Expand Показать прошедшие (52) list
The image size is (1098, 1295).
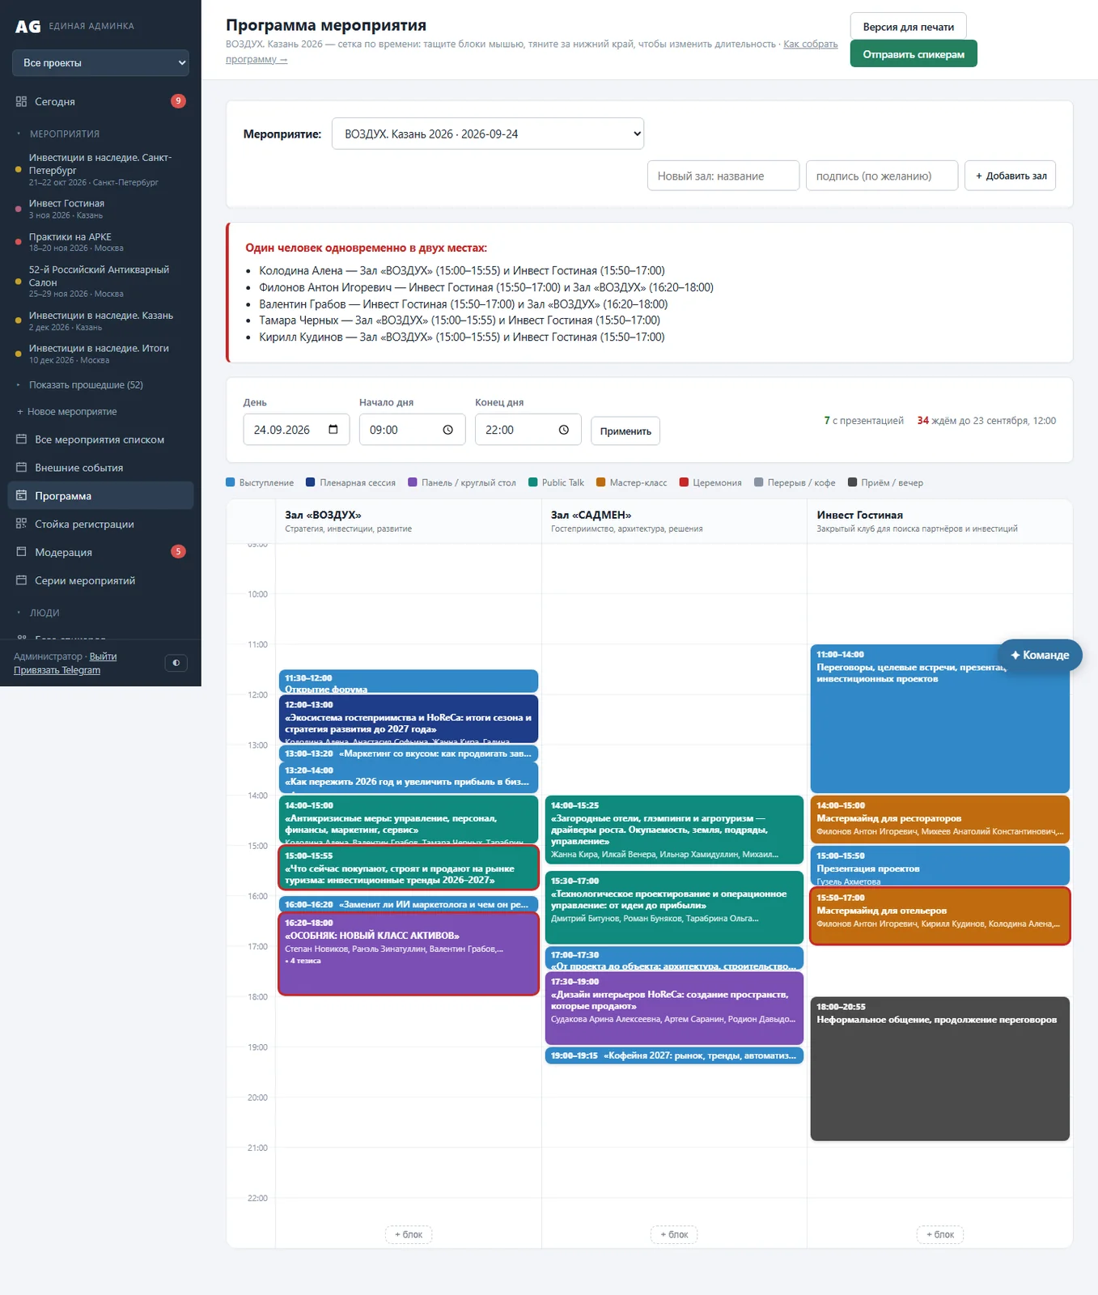pos(86,385)
